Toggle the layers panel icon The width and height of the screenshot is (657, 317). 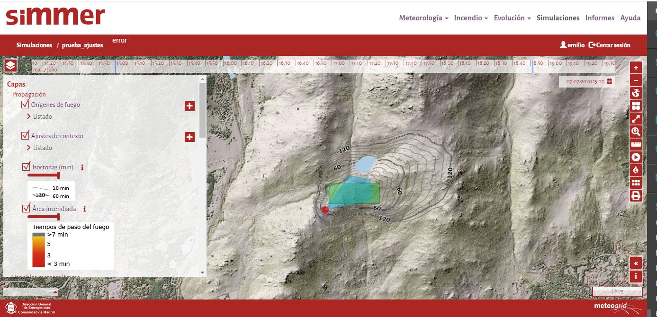pos(10,66)
